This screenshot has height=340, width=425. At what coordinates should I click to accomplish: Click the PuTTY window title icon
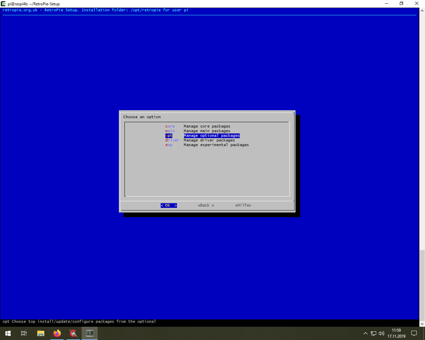click(4, 4)
